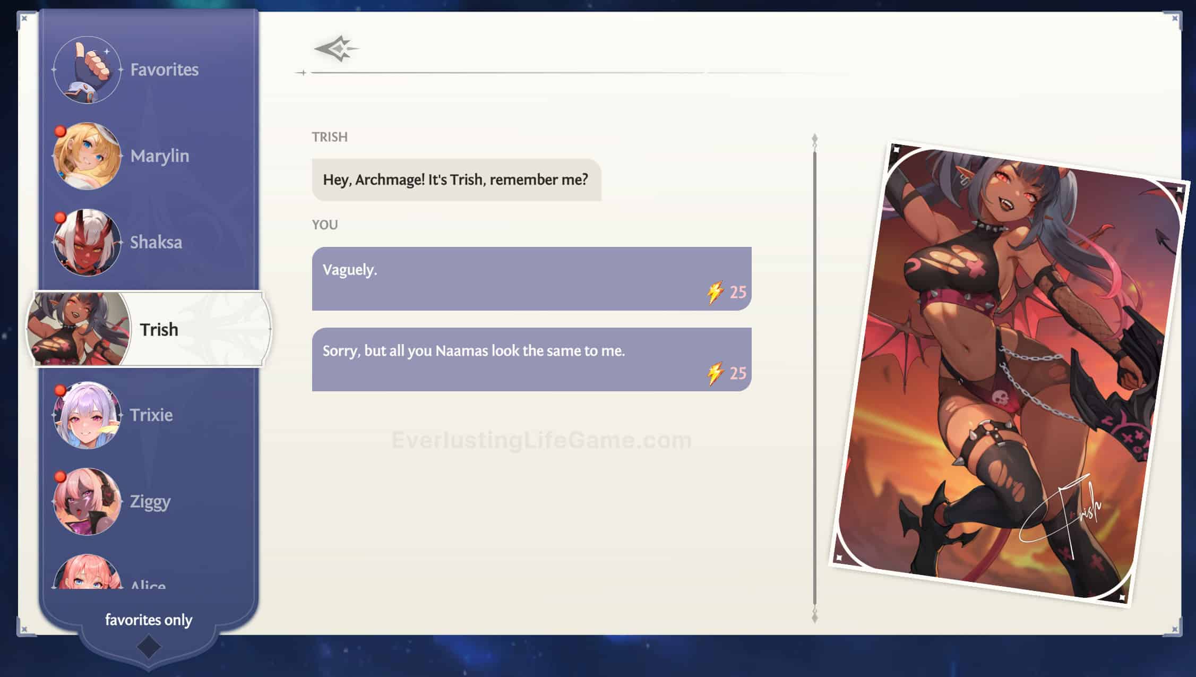Select the Favorites thumbs-up icon
The width and height of the screenshot is (1196, 677).
[87, 69]
